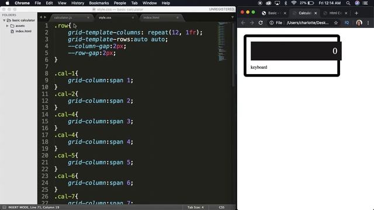Switch to the index.html editor tab
This screenshot has width=374, height=210.
[151, 17]
